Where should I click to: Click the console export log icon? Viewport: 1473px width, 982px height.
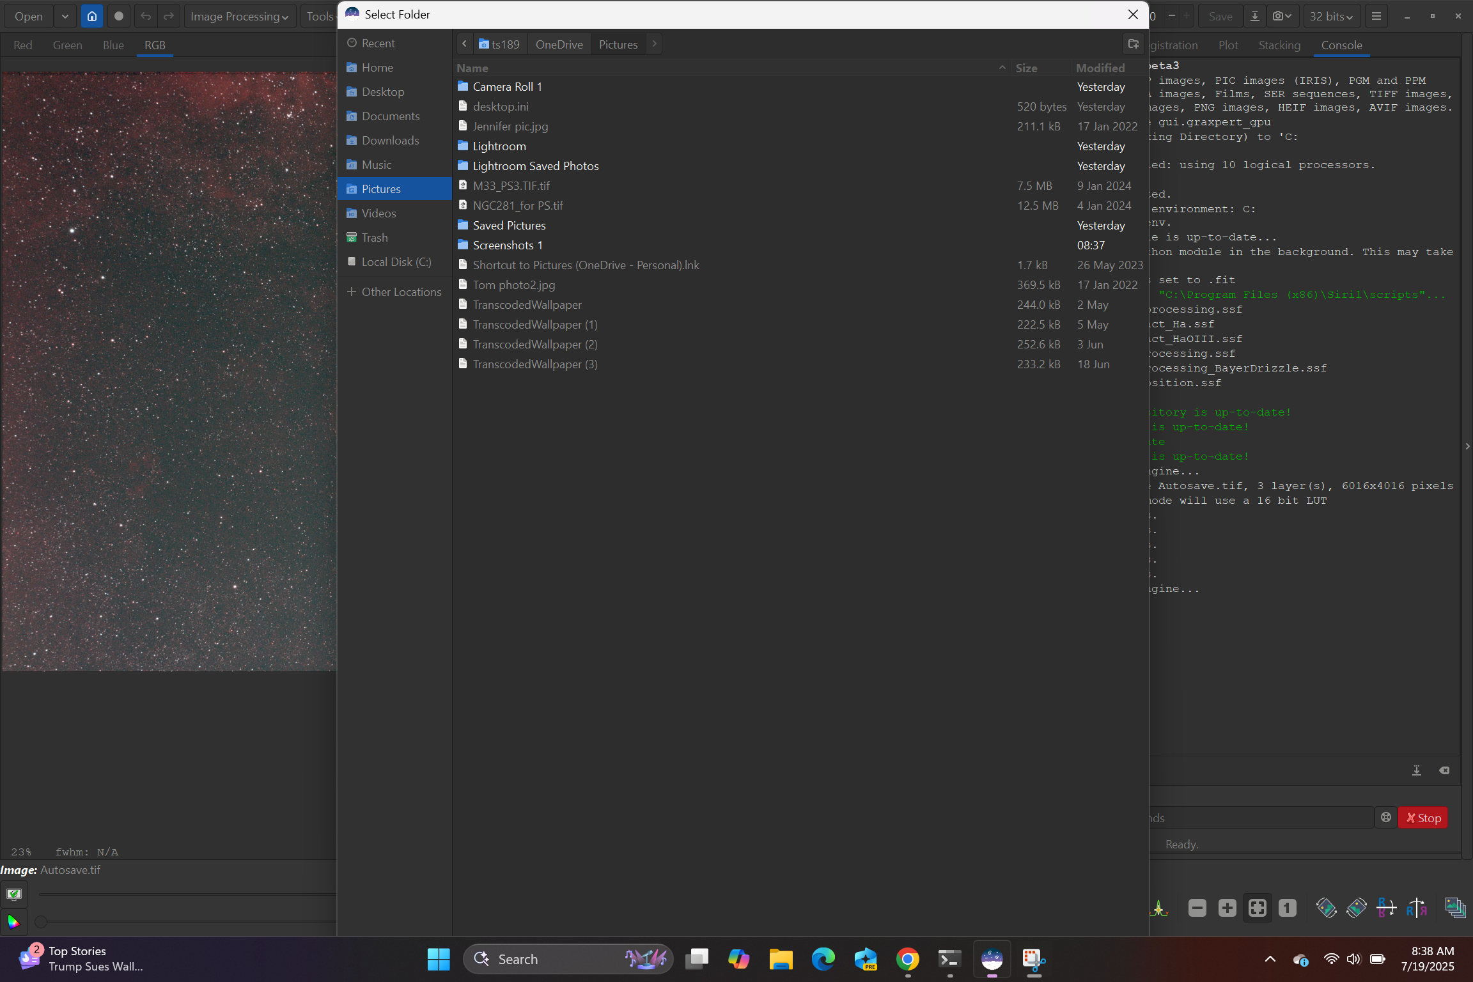pos(1417,770)
